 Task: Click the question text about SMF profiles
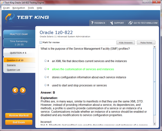tap(85, 49)
